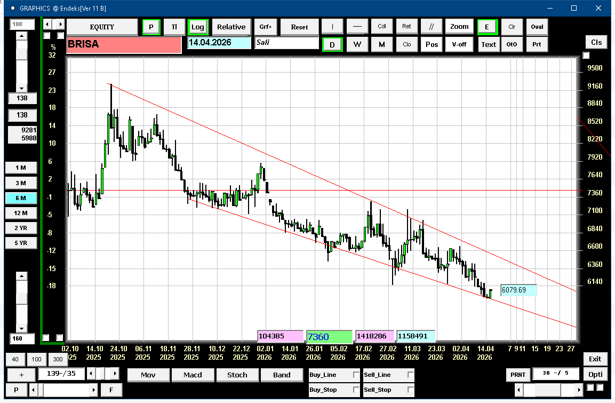Enable the Buy_Line checkbox
Viewport: 615px width, 403px height.
[x=356, y=375]
